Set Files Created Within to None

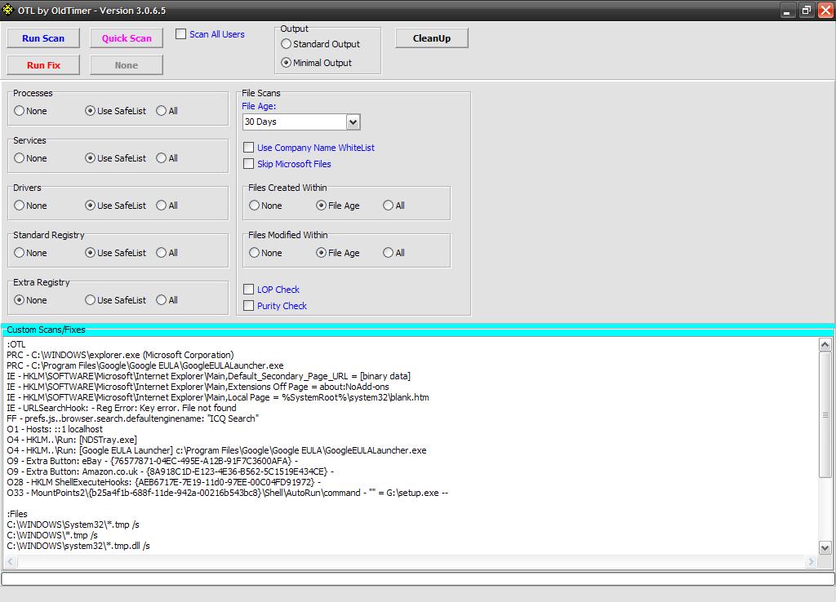255,206
